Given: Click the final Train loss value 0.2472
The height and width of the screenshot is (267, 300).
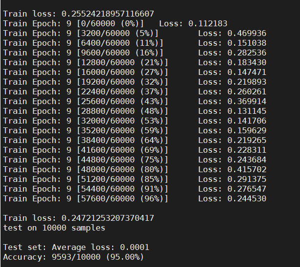Looking at the screenshot, I should (x=107, y=218).
